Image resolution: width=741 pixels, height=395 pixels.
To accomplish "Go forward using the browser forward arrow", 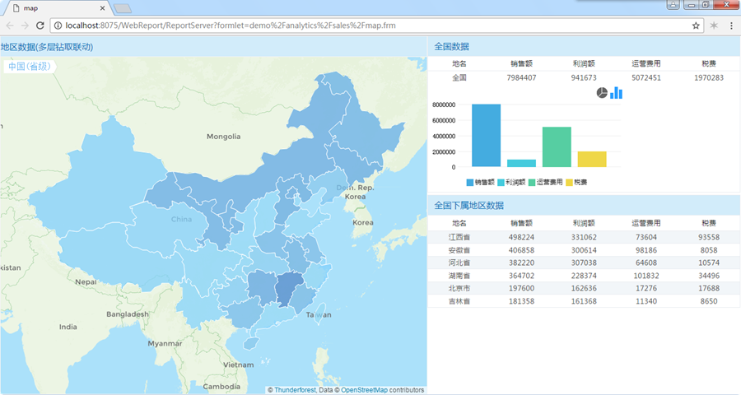I will (x=25, y=26).
